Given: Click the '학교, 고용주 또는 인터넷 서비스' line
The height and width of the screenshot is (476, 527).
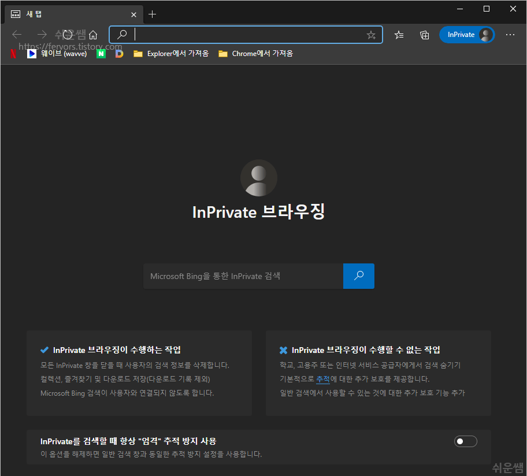Looking at the screenshot, I should point(370,365).
